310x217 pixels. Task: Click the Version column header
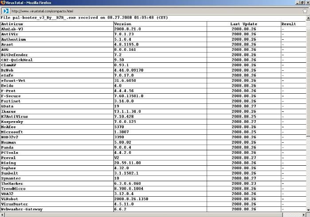point(123,24)
